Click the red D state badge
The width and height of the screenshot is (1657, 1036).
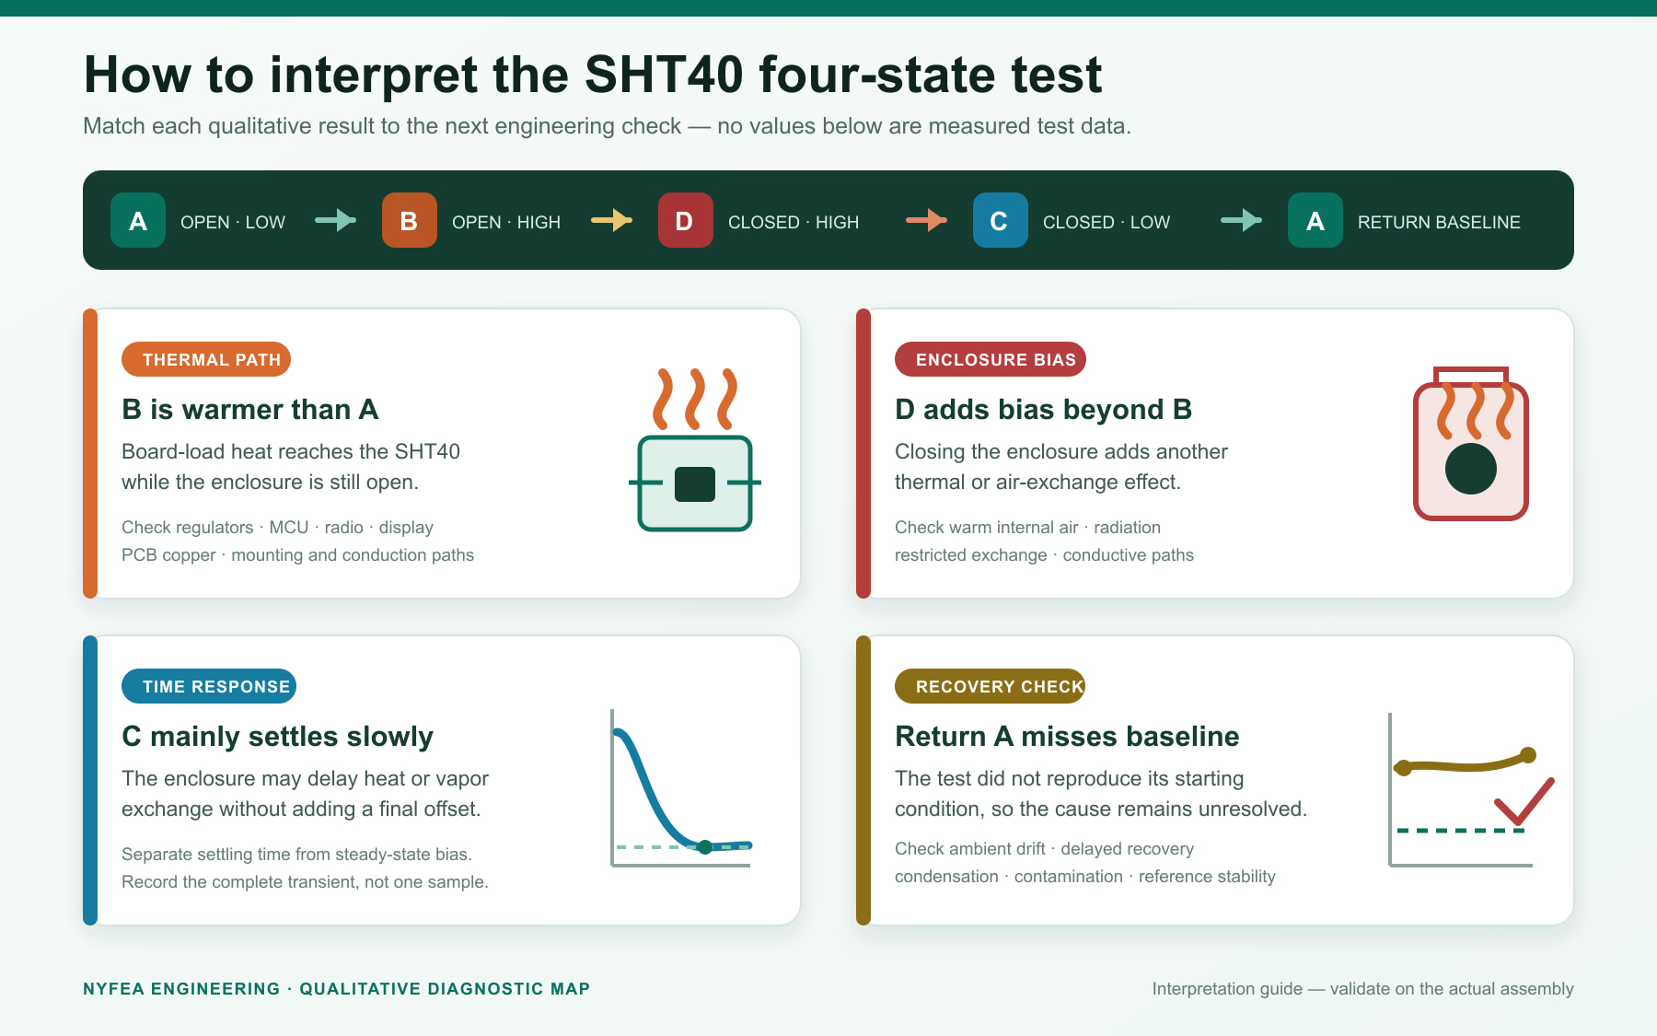[x=686, y=220]
